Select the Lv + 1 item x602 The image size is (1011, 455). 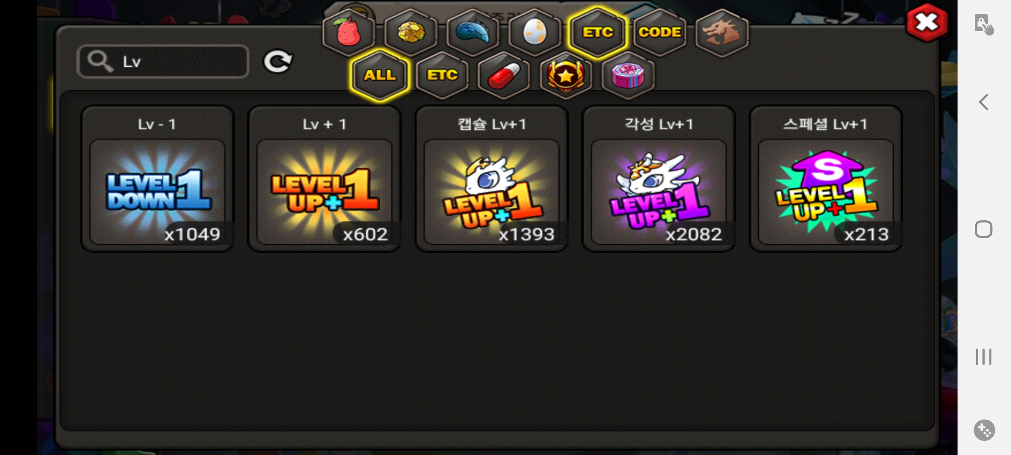click(x=324, y=179)
